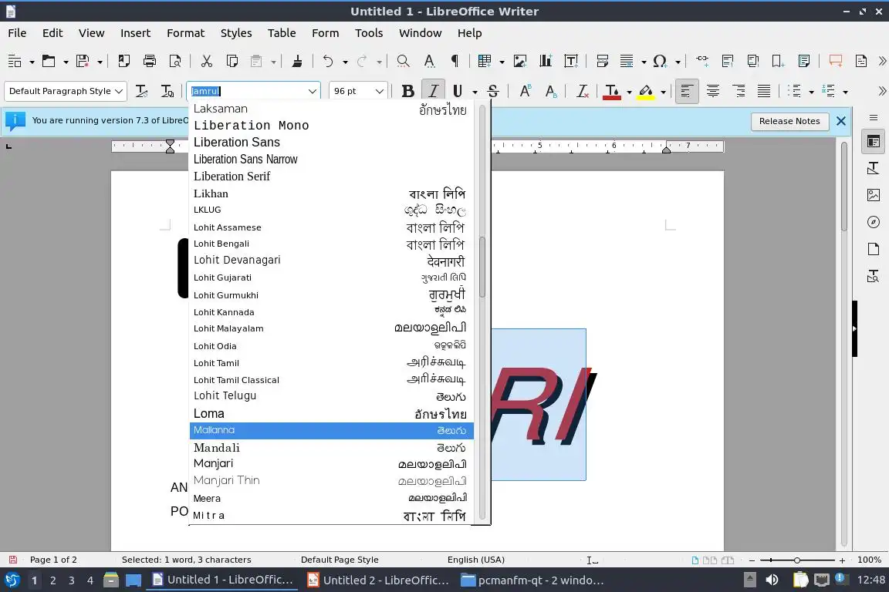Switch to Untitled 2 LibreOffice taskbar window
Screen dimensions: 889x592
coord(378,580)
